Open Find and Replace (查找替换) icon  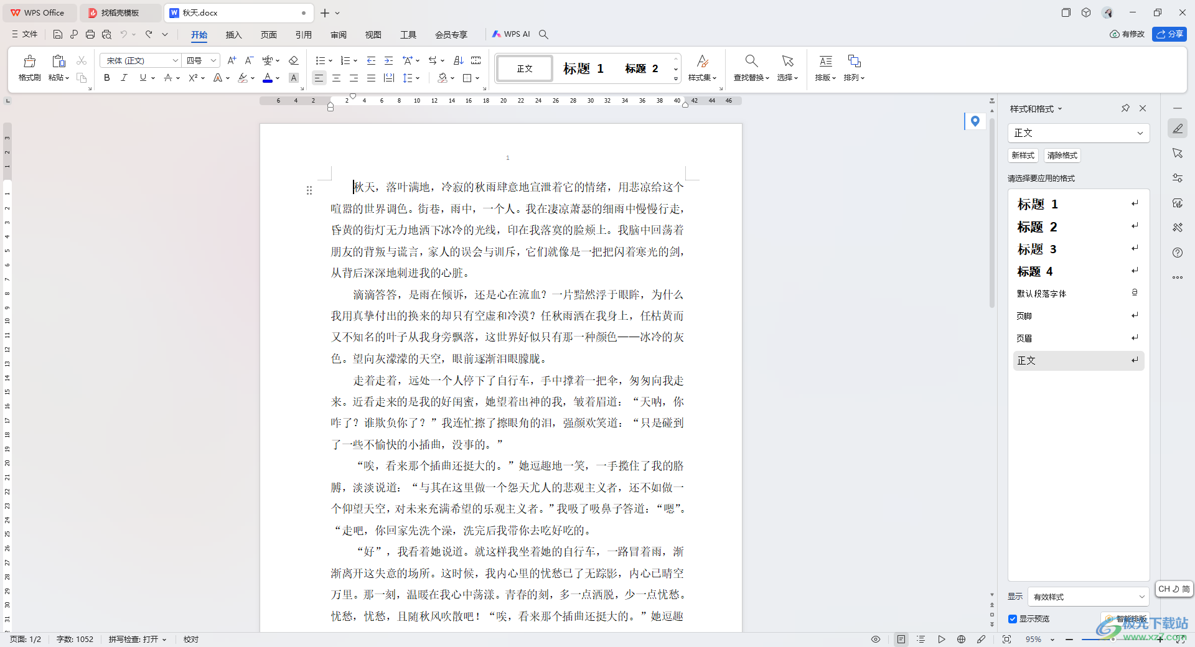751,61
